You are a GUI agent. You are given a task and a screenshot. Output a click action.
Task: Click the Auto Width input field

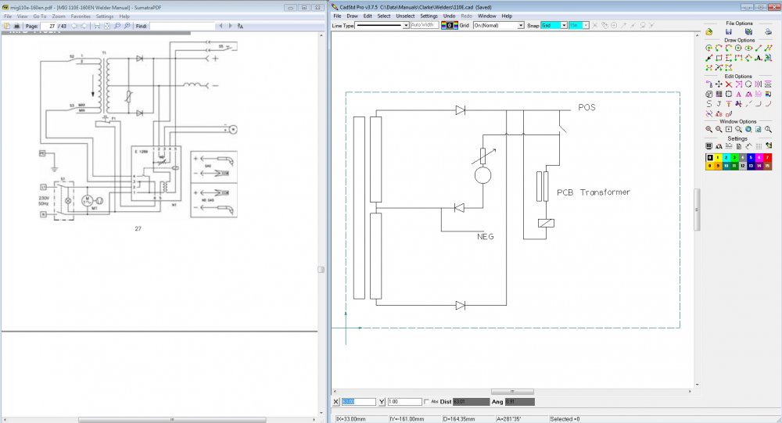[425, 25]
